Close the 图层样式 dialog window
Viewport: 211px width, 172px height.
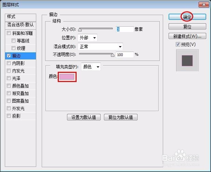[x=204, y=5]
